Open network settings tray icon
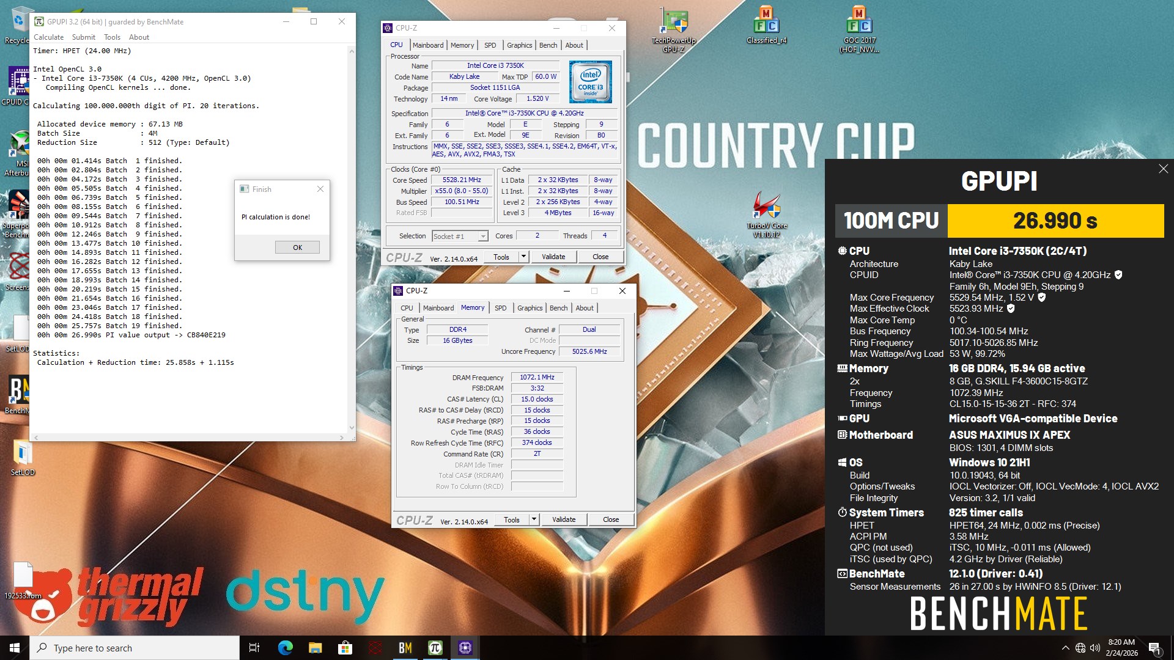1174x660 pixels. click(x=1080, y=648)
